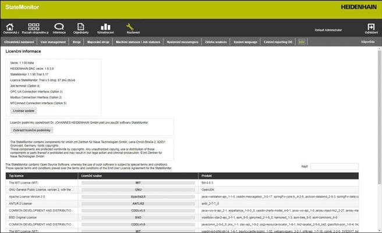
Task: Select the Nastavení wrench icon
Action: coord(130,27)
